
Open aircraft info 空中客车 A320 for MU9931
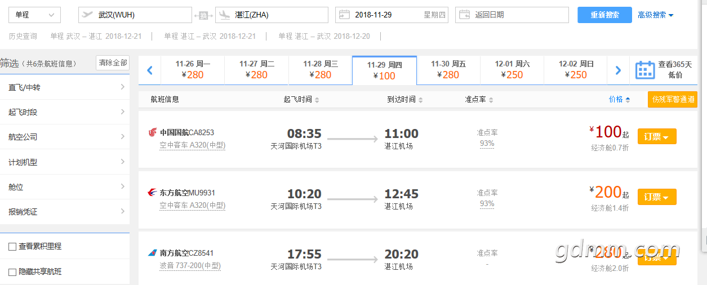click(192, 206)
